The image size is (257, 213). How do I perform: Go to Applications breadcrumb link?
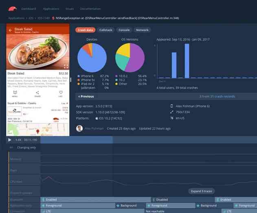coord(16,18)
